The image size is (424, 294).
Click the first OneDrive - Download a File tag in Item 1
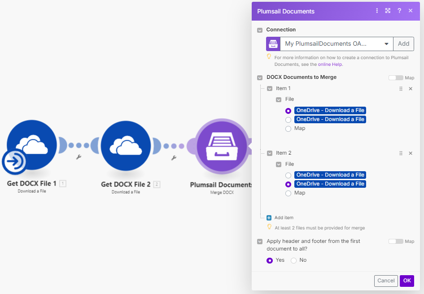coord(330,110)
